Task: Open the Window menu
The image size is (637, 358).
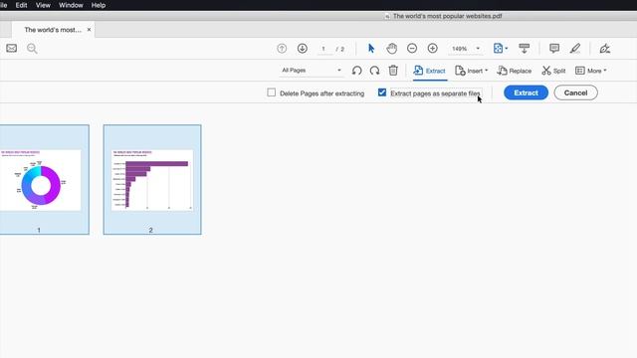Action: point(71,5)
